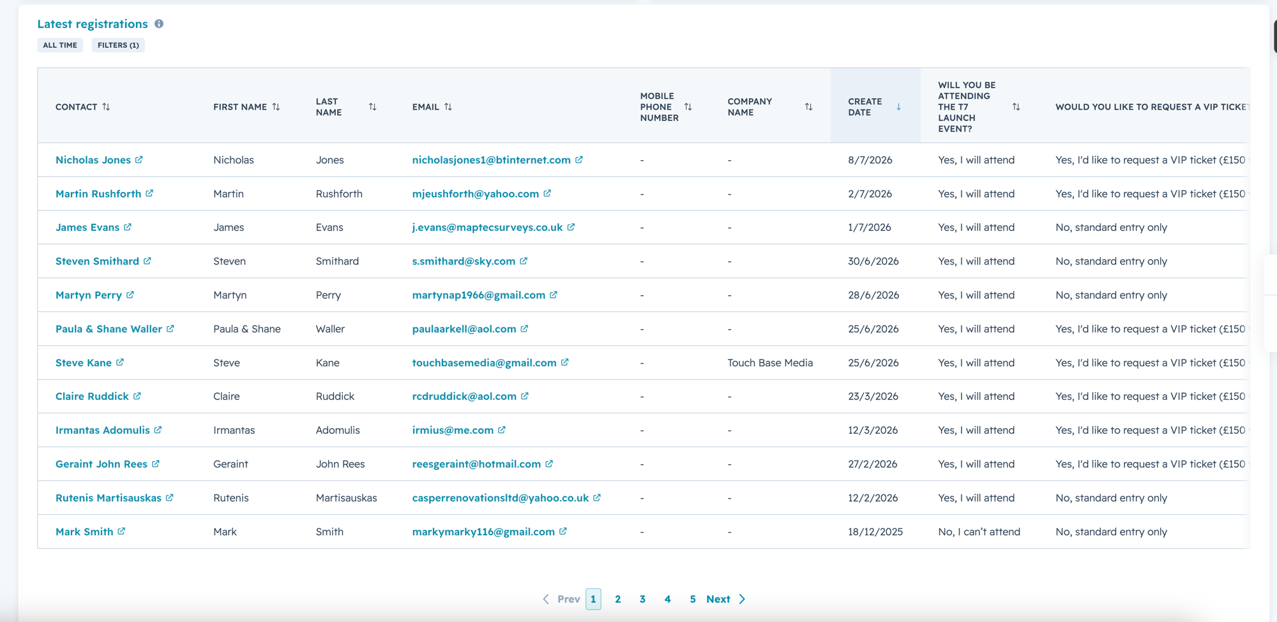Click external link icon after casperrenovationsltd@yahoo.co.uk

(597, 498)
